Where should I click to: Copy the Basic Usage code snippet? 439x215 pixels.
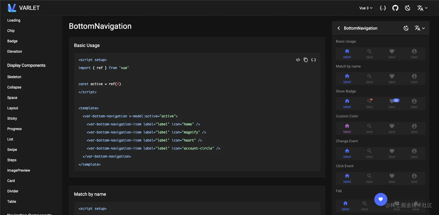point(306,60)
